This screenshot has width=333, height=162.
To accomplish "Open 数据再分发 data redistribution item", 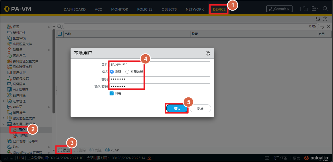I will tap(21, 78).
